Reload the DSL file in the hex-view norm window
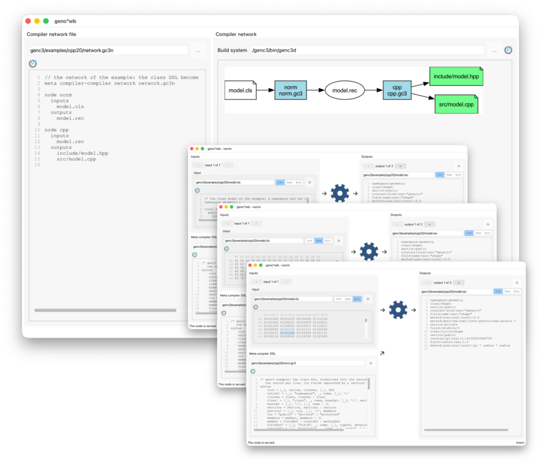Image resolution: width=541 pixels, height=467 pixels. (223, 313)
